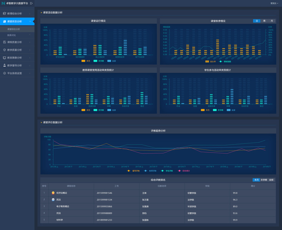This screenshot has height=230, width=282.
Task: Switch 课堂秩序情况 chart to 月 view
Action: click(x=272, y=21)
